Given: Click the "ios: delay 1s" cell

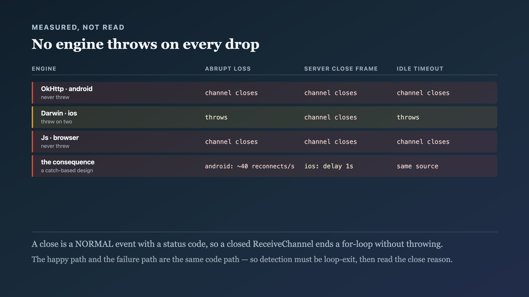Looking at the screenshot, I should coord(329,166).
